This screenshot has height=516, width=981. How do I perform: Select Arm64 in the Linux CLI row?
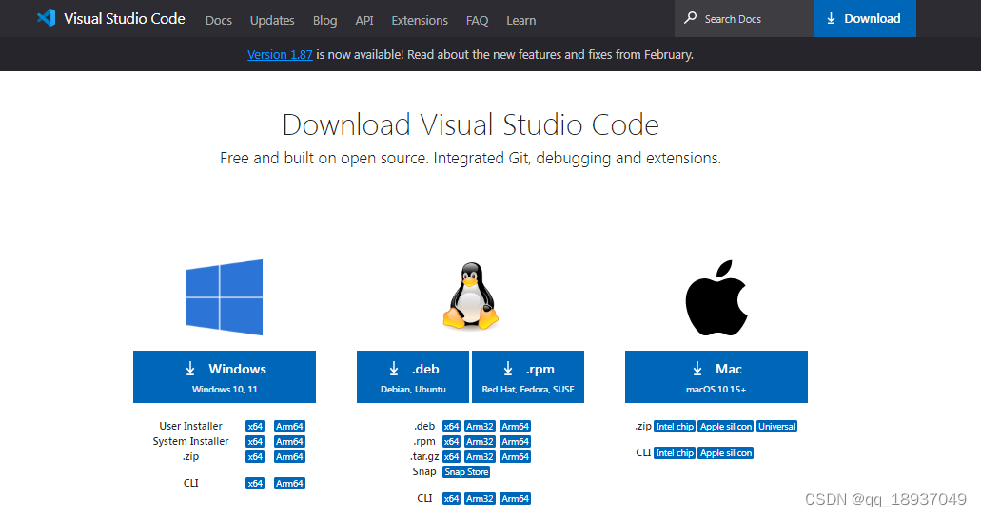pyautogui.click(x=516, y=499)
